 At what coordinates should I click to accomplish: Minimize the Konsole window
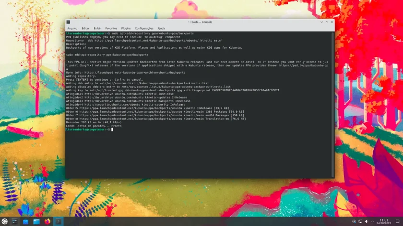coord(321,22)
